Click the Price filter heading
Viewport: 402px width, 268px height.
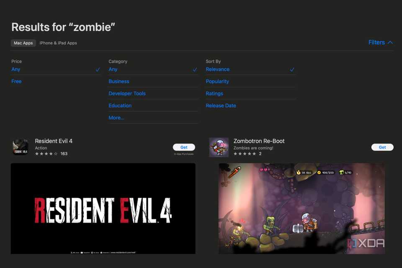[16, 61]
